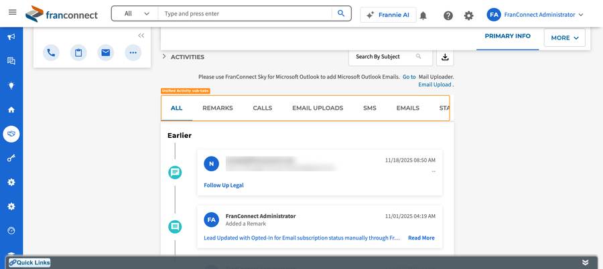Click the FA user avatar
This screenshot has height=269, width=603.
pos(494,15)
